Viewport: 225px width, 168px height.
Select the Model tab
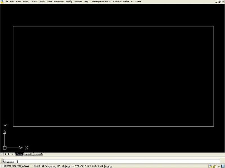[19, 154]
